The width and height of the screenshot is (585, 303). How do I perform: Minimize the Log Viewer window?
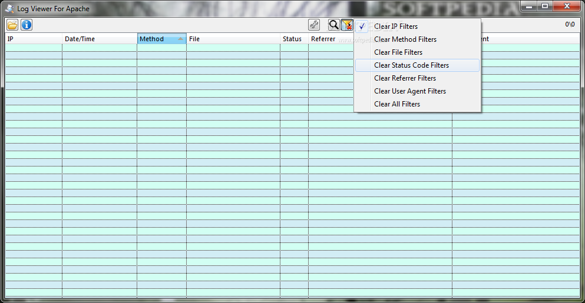point(528,6)
